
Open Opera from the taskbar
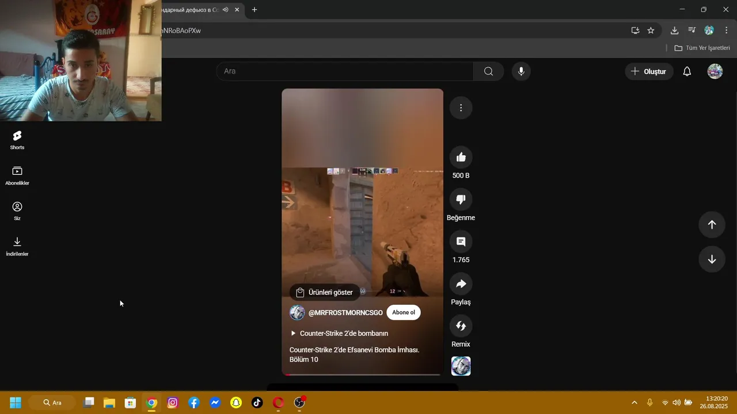point(278,402)
